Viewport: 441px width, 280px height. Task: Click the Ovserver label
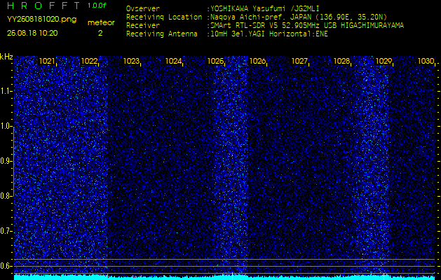143,8
